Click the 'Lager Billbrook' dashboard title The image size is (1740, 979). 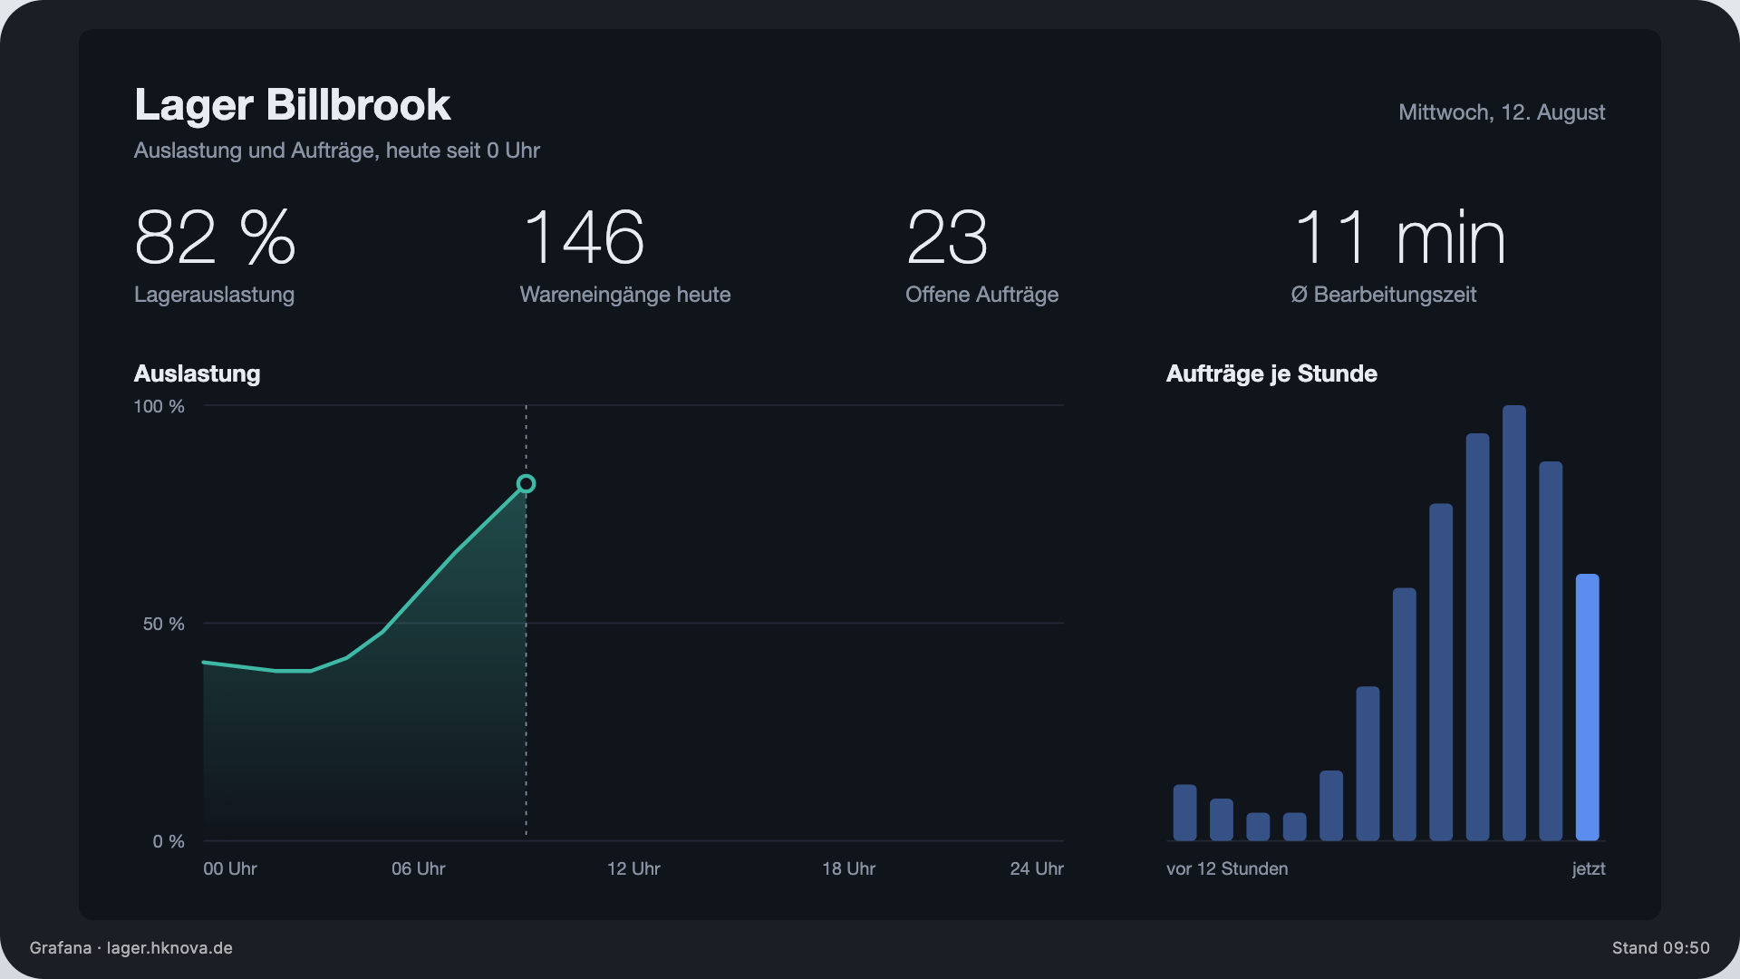click(x=292, y=105)
